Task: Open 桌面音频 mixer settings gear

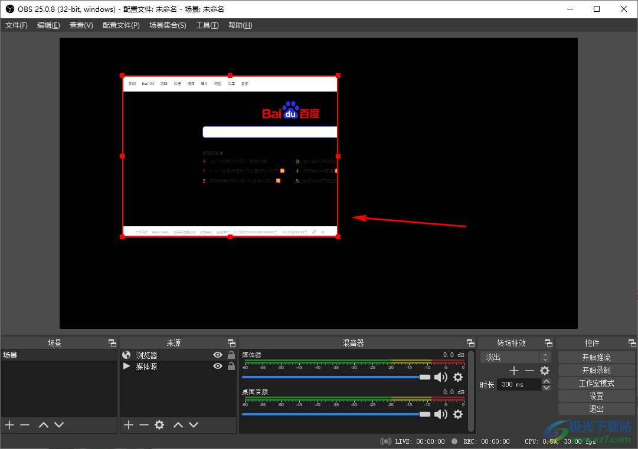Action: click(458, 414)
